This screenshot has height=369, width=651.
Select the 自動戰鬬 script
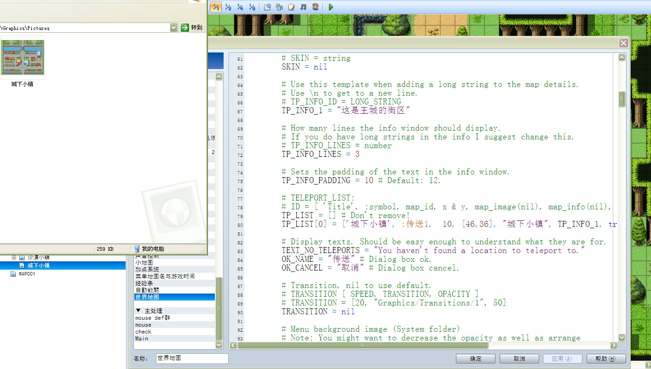pyautogui.click(x=174, y=290)
